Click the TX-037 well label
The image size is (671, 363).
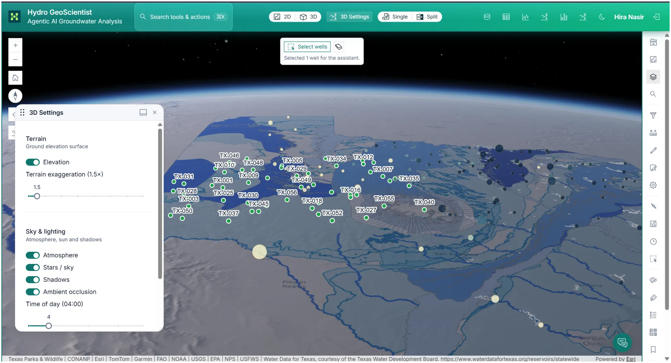pos(229,213)
